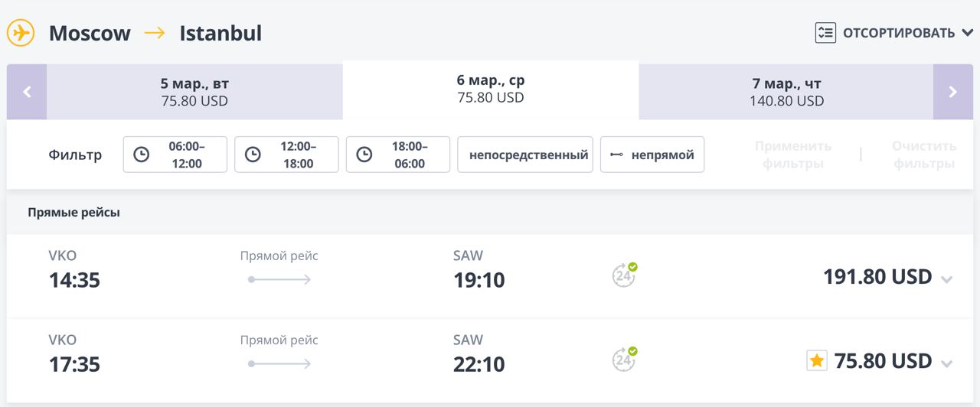
Task: Go to previous dates arrow
Action: (x=27, y=92)
